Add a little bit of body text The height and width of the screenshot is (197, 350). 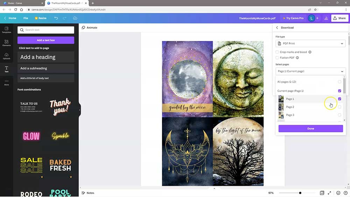click(46, 78)
